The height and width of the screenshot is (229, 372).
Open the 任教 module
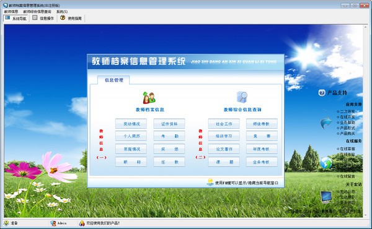coord(169,162)
